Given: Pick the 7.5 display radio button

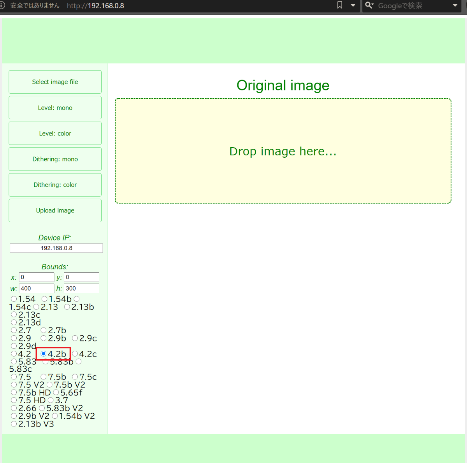Looking at the screenshot, I should 14,377.
